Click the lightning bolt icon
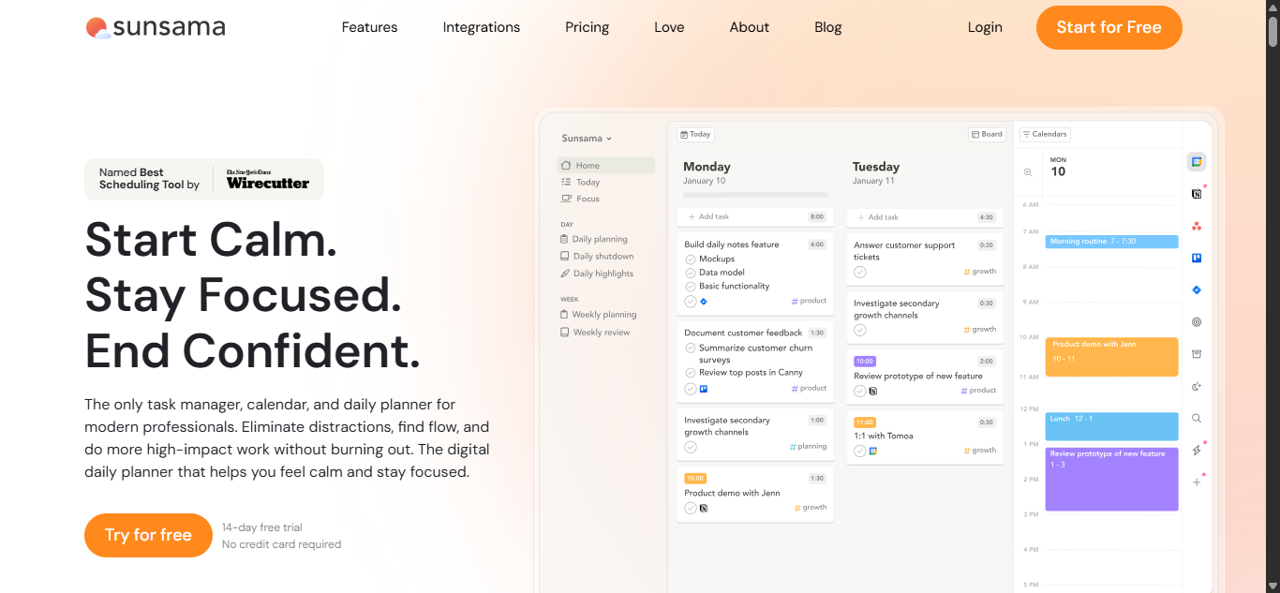 (1197, 451)
